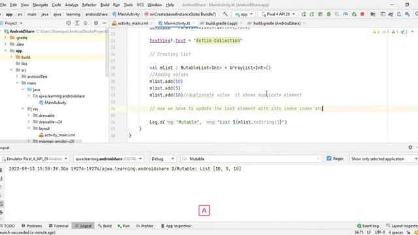Toggle the Regex checkbox
Screen dimensions: 418x235
coord(329,159)
